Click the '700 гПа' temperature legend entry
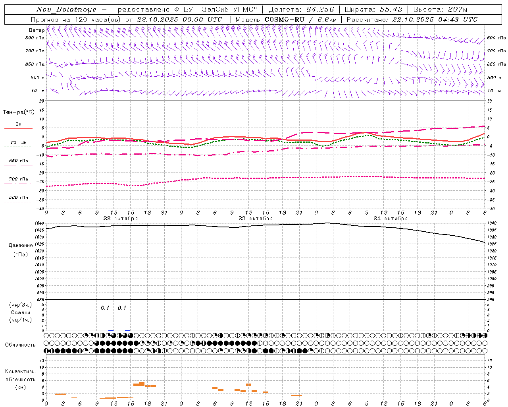The width and height of the screenshot is (508, 407). pos(19,179)
